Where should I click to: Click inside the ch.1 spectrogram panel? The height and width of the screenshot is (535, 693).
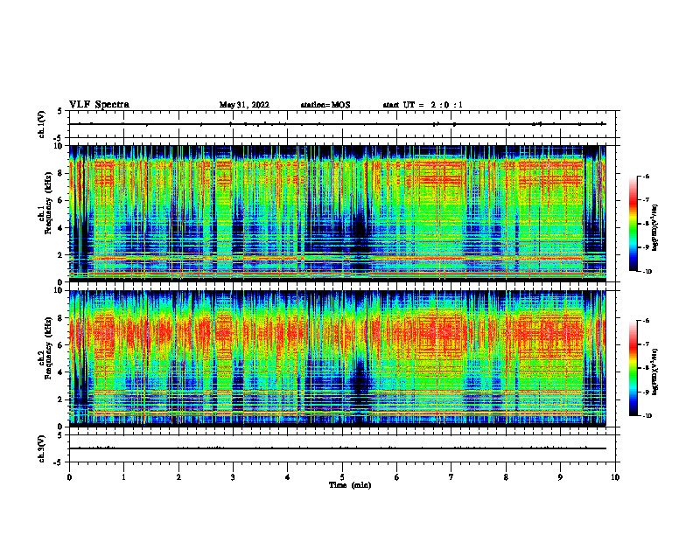(337, 213)
